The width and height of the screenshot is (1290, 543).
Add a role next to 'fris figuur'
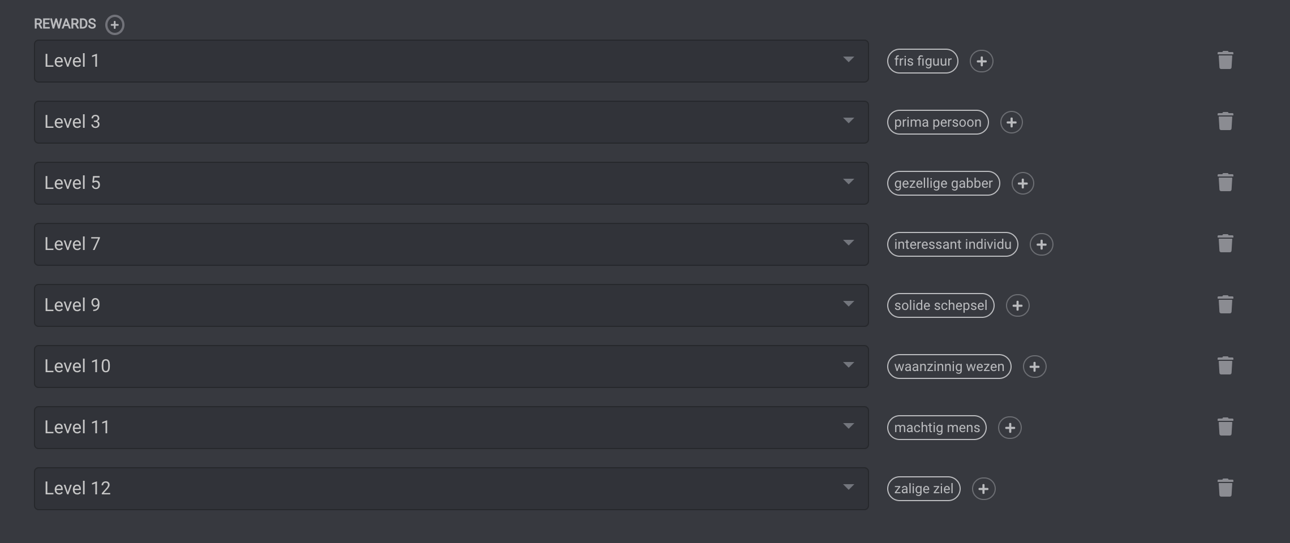[981, 61]
